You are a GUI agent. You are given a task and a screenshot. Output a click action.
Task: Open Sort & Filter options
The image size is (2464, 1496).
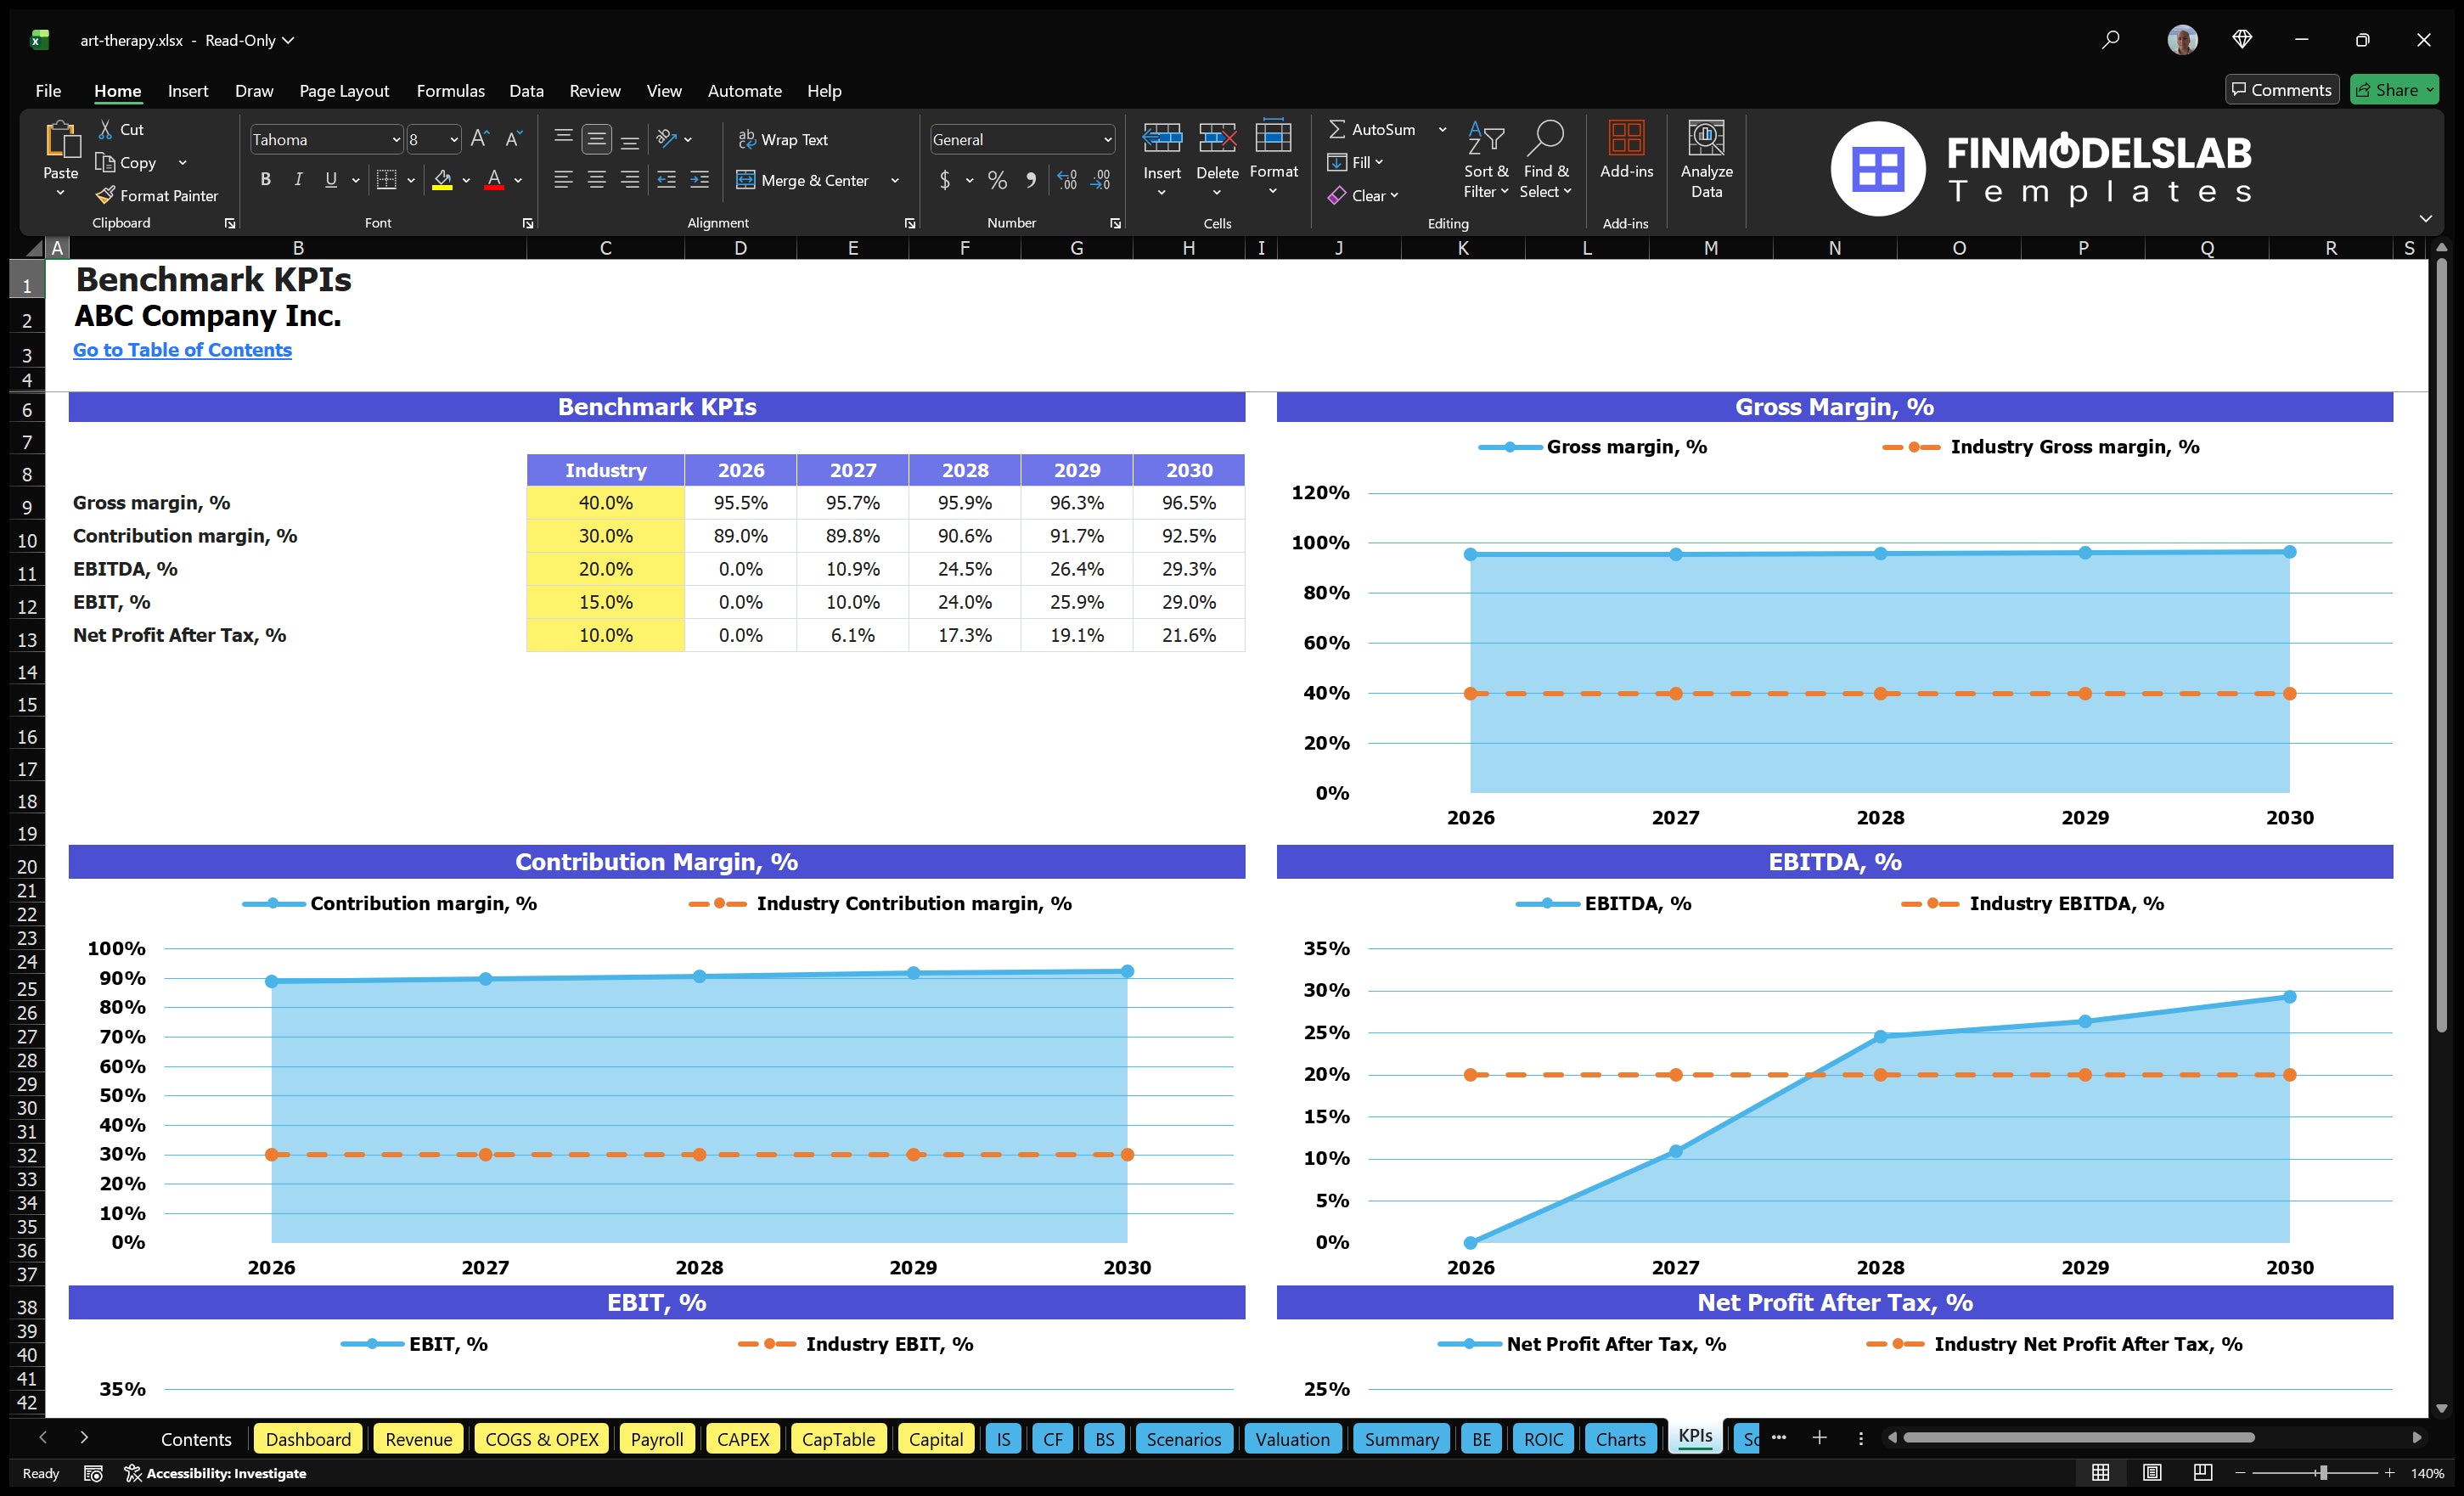(1486, 158)
